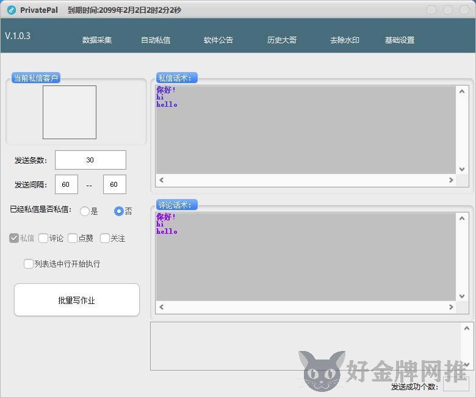Open the 去除水印 tab

pos(345,40)
